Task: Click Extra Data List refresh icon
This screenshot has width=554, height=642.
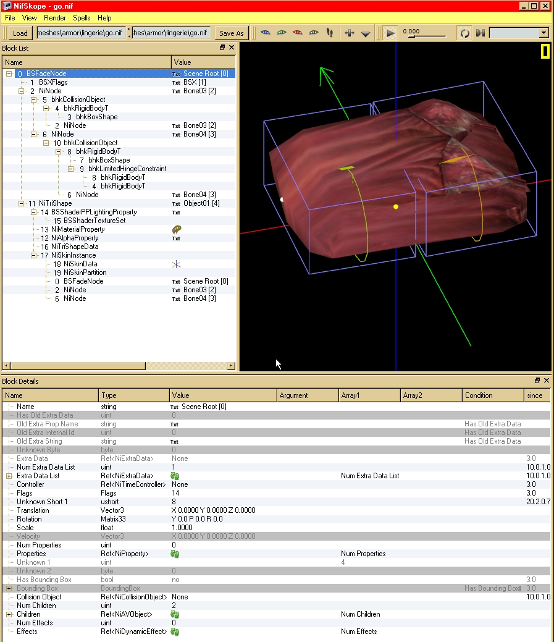Action: 175,476
